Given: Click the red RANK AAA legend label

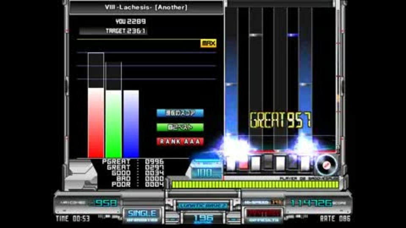Looking at the screenshot, I should [180, 141].
